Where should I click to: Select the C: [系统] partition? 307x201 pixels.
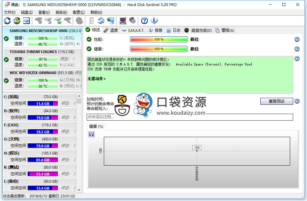[x=40, y=100]
